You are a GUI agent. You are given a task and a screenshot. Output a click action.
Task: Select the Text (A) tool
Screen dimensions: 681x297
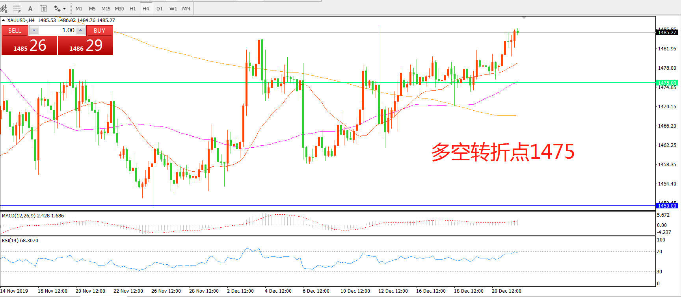[x=30, y=8]
